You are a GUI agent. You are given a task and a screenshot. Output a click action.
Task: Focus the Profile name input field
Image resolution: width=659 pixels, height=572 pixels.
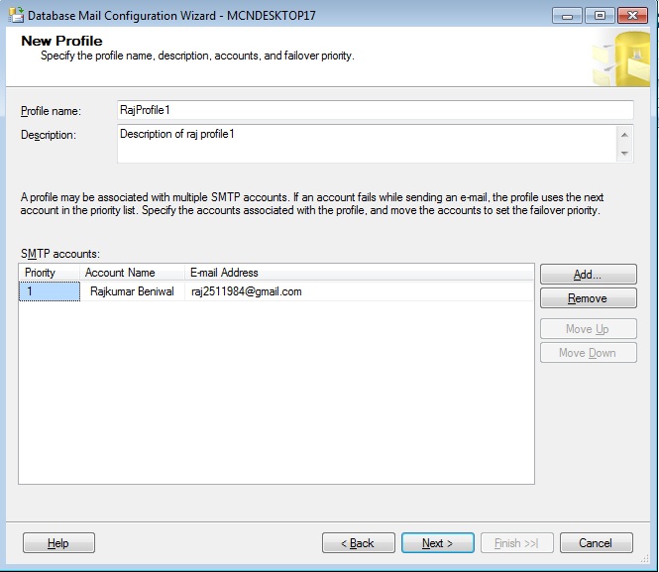pyautogui.click(x=375, y=110)
